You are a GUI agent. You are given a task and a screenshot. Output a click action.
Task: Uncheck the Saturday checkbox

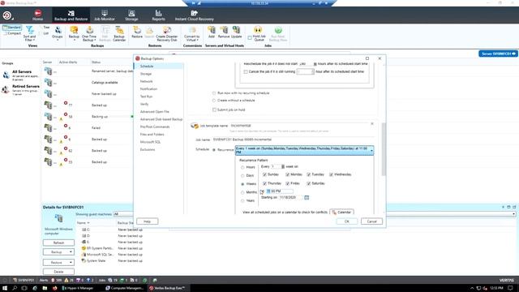coord(308,183)
